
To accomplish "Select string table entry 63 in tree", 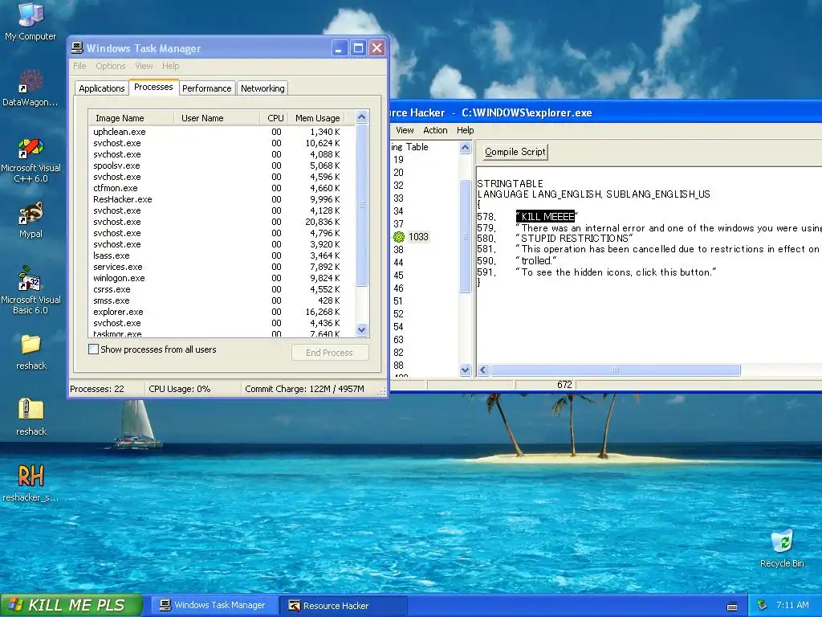I will [398, 340].
